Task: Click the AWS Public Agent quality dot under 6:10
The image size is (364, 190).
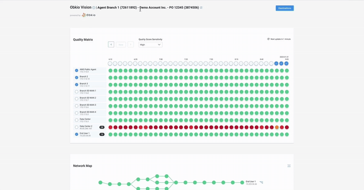Action: coord(111,71)
